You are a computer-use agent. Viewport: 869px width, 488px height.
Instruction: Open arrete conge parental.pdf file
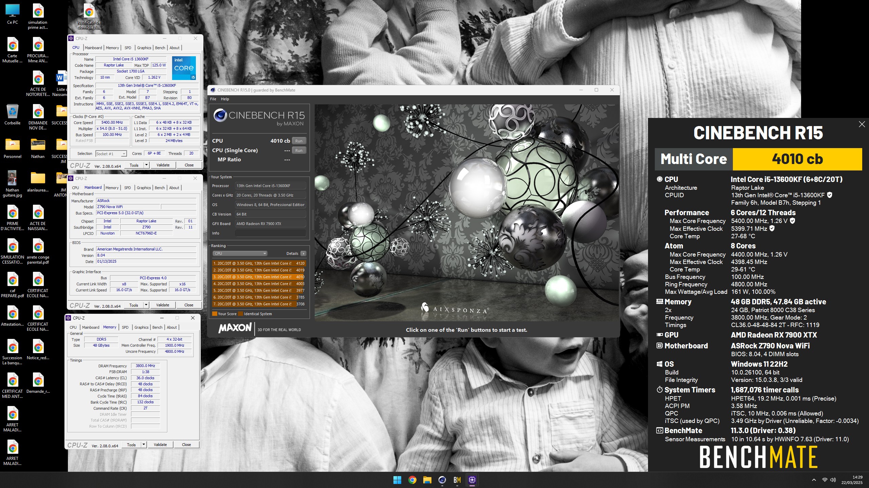pyautogui.click(x=38, y=251)
